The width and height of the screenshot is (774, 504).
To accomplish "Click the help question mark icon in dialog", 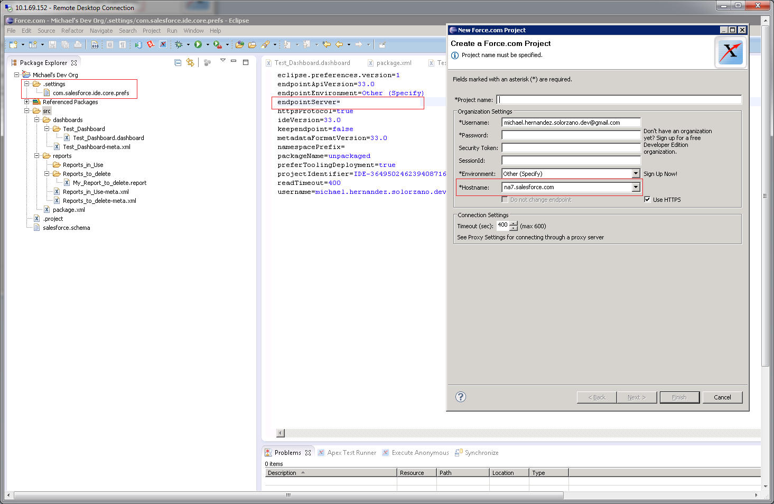I will point(461,397).
